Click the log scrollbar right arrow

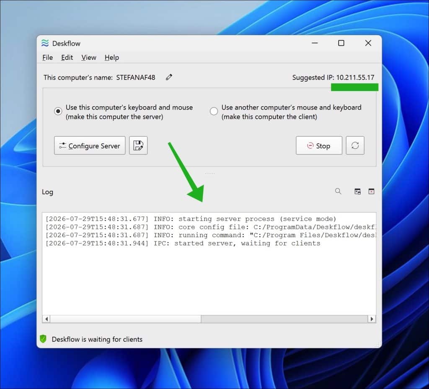point(372,319)
